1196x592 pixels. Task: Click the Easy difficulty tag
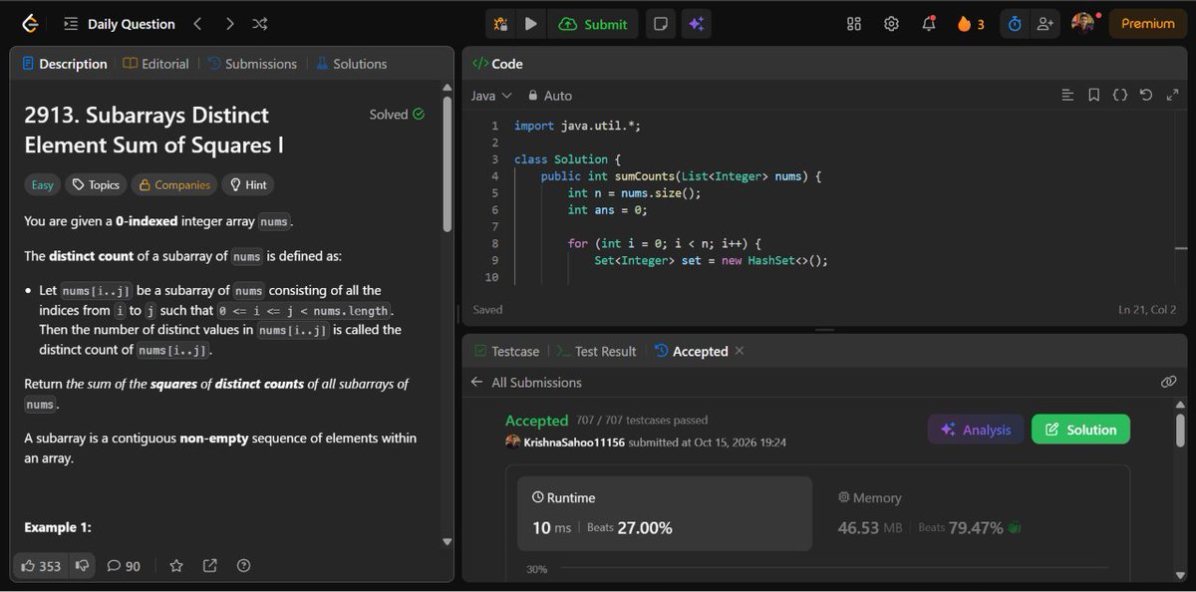[43, 184]
